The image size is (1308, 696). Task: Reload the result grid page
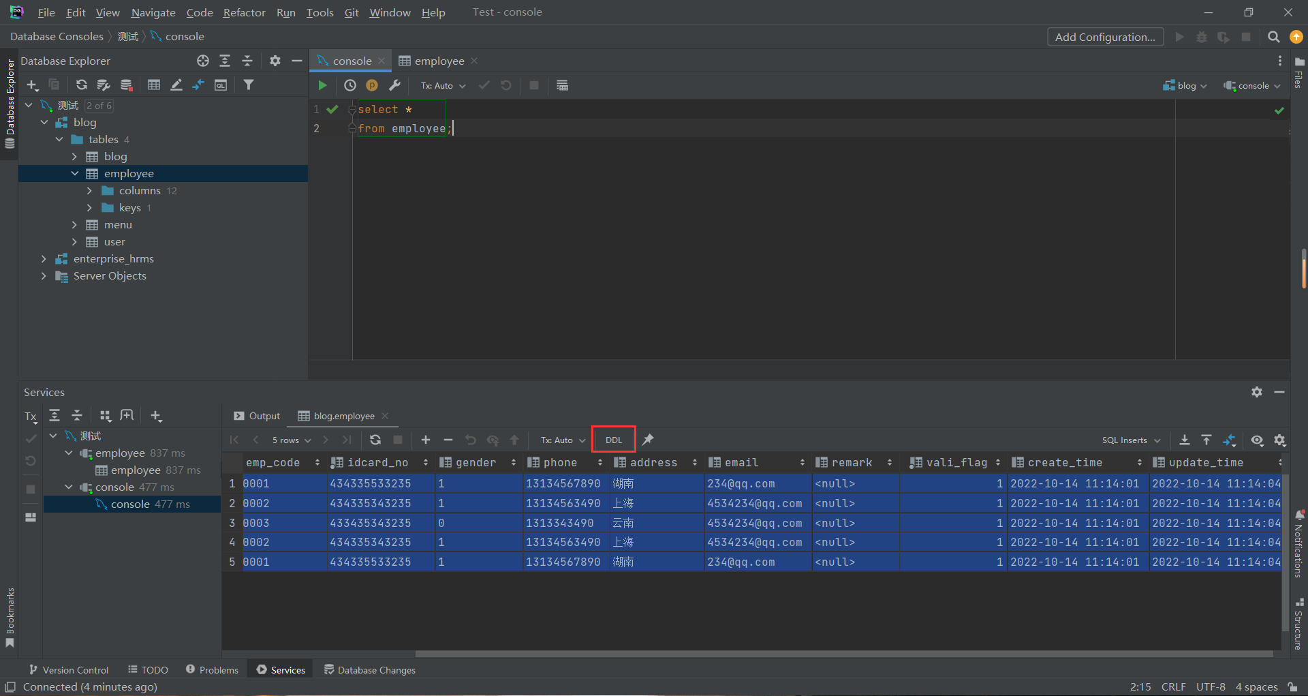click(375, 440)
